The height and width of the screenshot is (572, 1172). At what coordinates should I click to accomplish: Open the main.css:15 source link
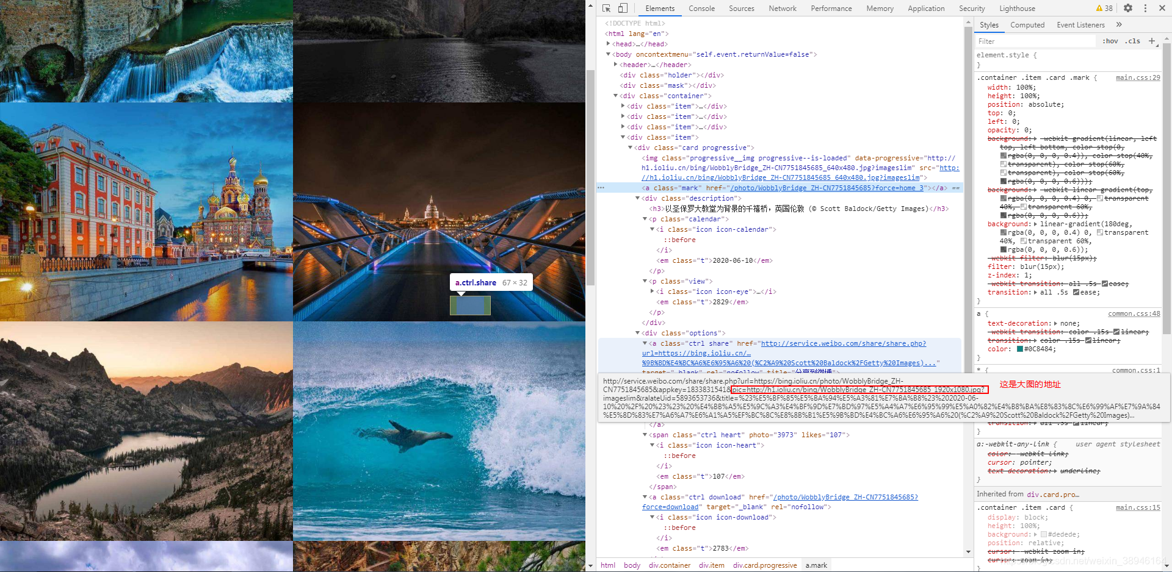[1138, 508]
